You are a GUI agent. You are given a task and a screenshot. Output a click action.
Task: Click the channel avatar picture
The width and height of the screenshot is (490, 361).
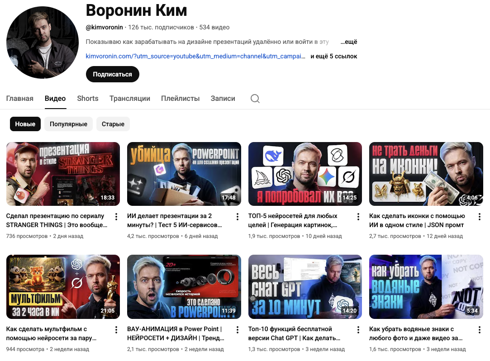pyautogui.click(x=43, y=43)
